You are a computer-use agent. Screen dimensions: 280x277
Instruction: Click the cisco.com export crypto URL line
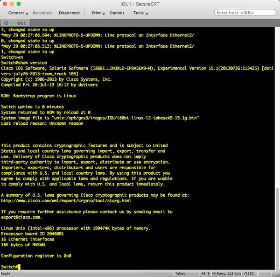tap(66, 200)
